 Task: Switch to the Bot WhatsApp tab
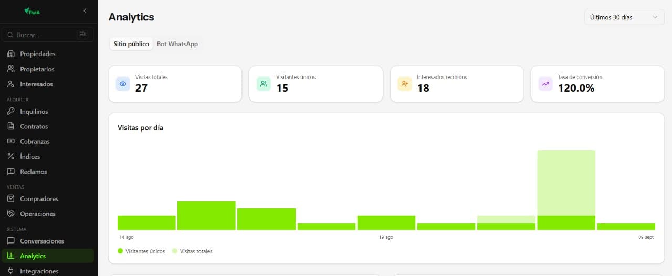pyautogui.click(x=177, y=44)
